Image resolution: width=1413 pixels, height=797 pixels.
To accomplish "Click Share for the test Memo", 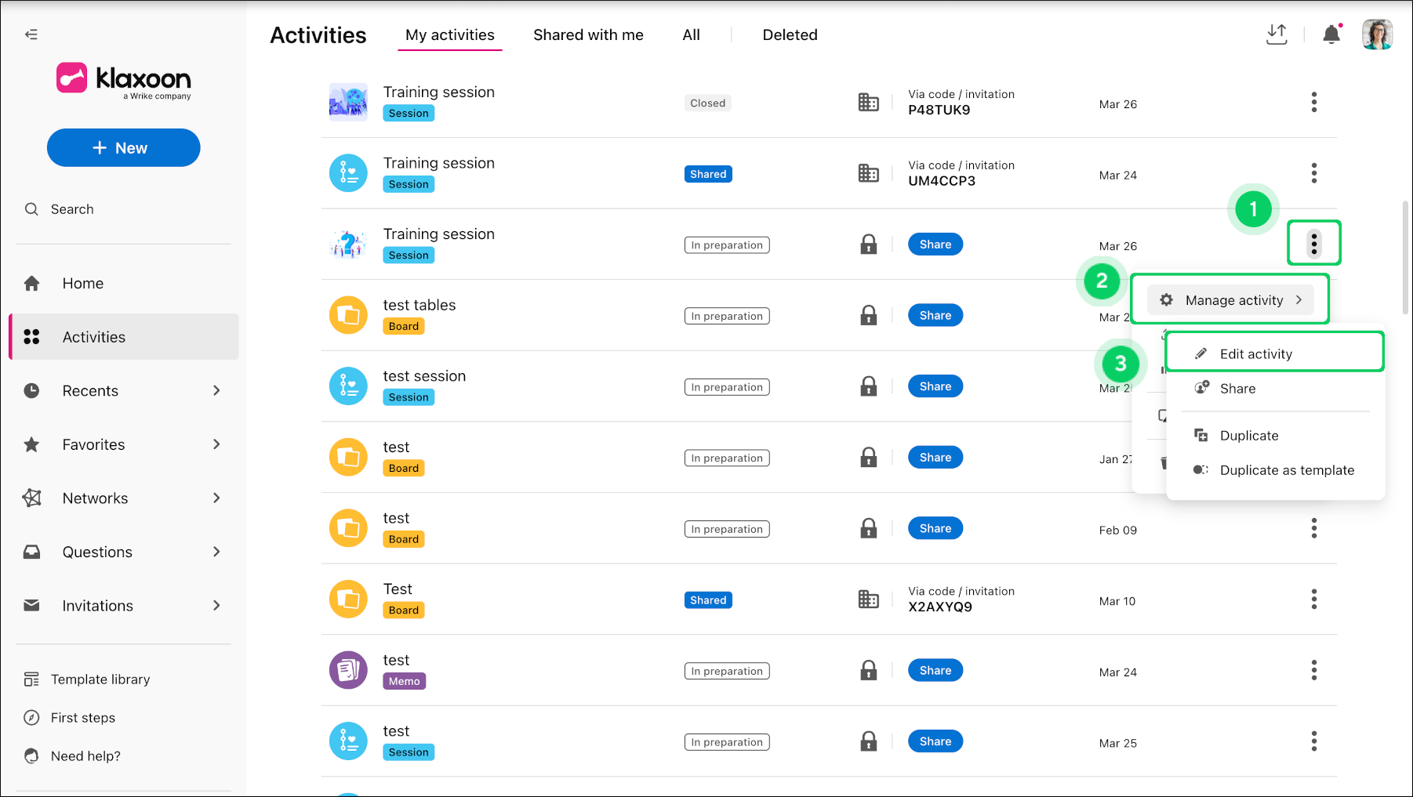I will click(x=935, y=670).
